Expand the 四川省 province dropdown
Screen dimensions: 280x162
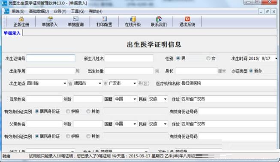[65, 83]
